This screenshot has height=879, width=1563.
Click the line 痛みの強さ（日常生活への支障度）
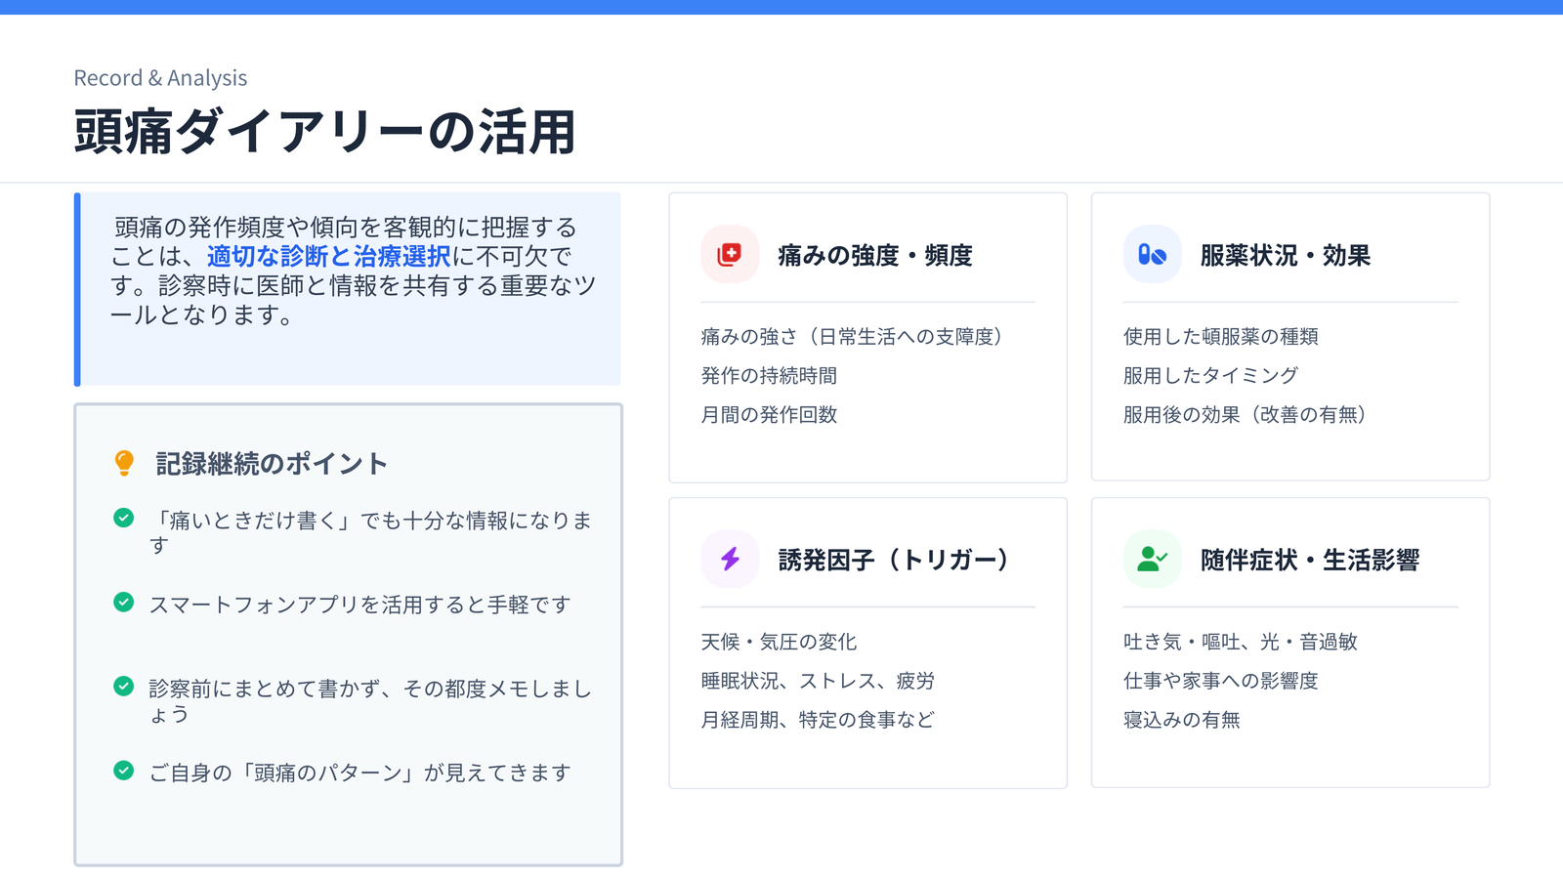click(x=852, y=336)
